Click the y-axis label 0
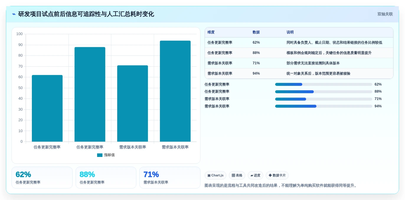The image size is (405, 200). tap(22, 142)
